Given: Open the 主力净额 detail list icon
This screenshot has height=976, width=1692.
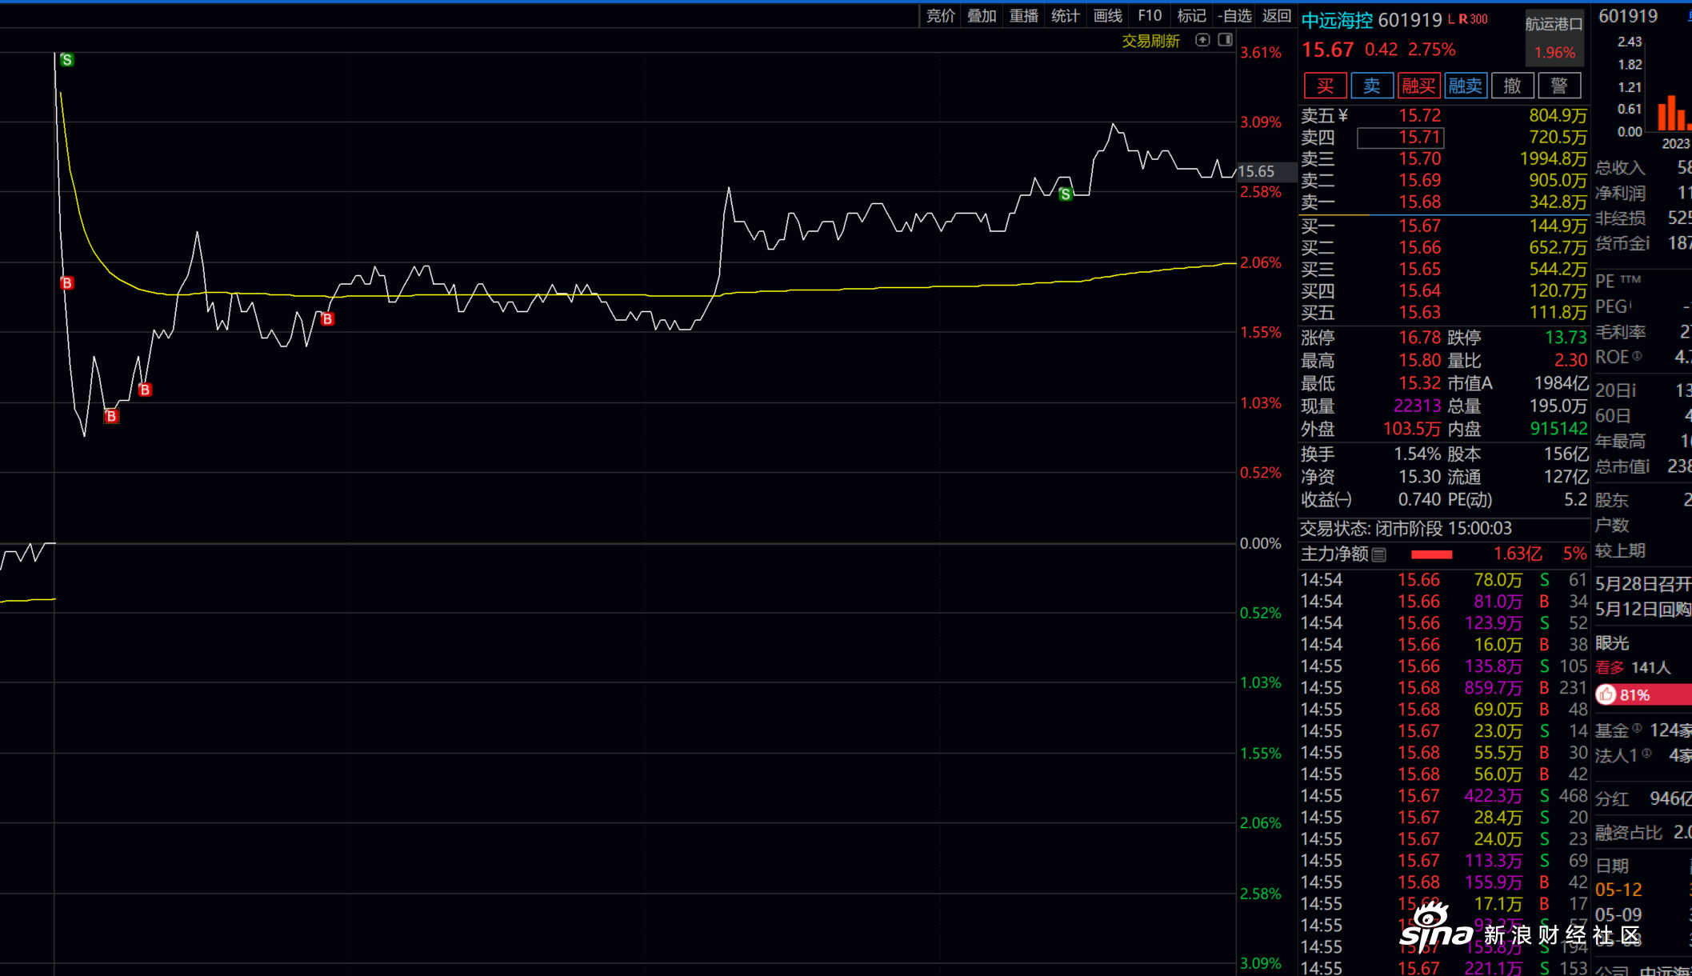Looking at the screenshot, I should click(1379, 554).
